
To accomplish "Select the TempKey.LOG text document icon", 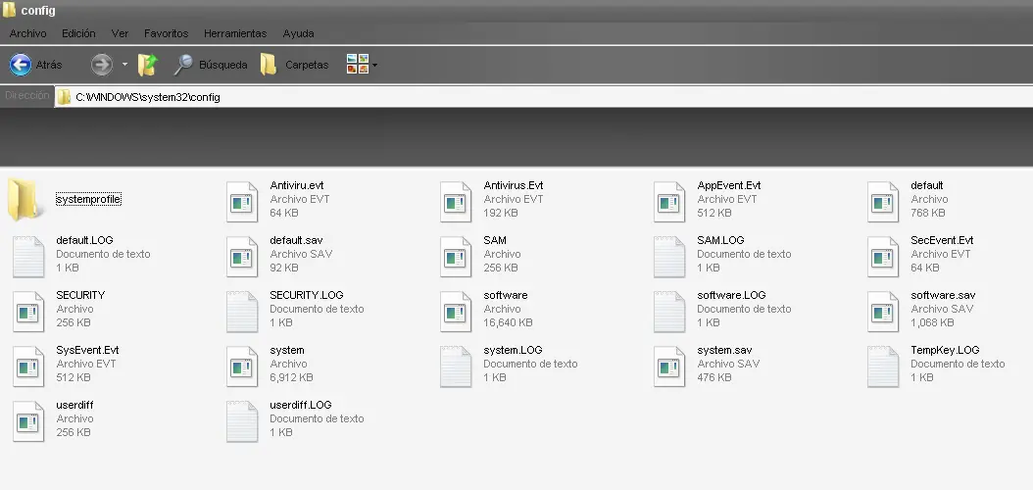I will pos(883,367).
